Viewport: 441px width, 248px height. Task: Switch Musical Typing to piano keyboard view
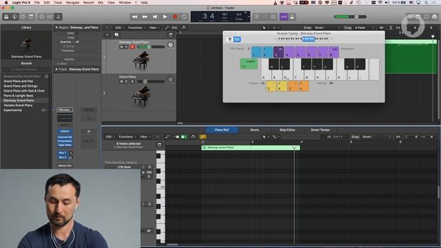229,39
